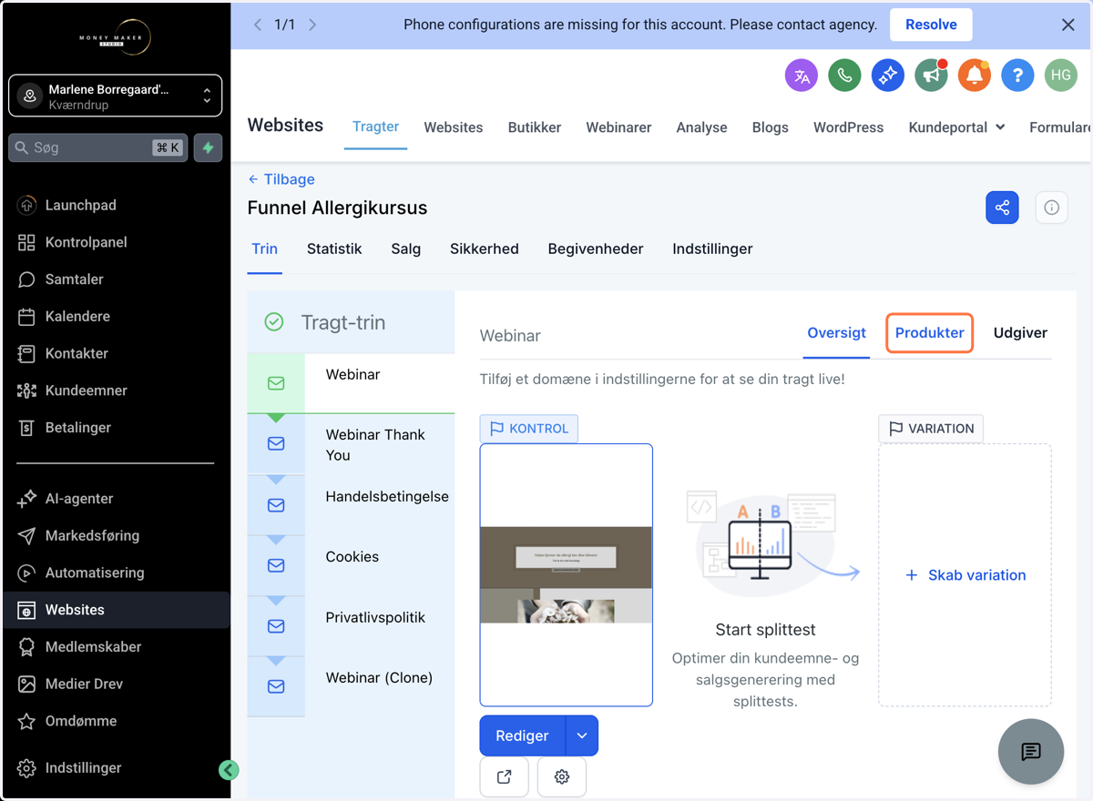Click envelope icon of Privatlivspolitik step

(276, 626)
